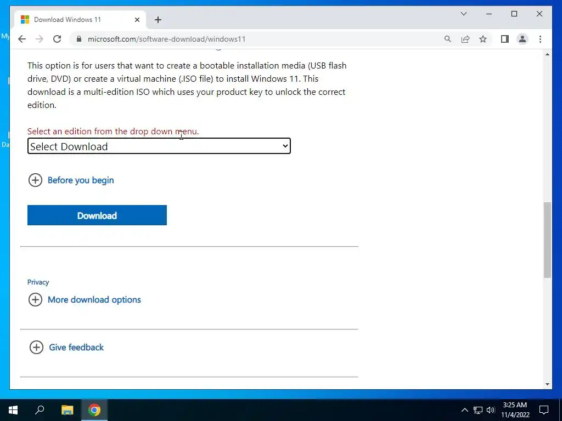Open the Chrome side panel icon
562x421 pixels.
(505, 39)
